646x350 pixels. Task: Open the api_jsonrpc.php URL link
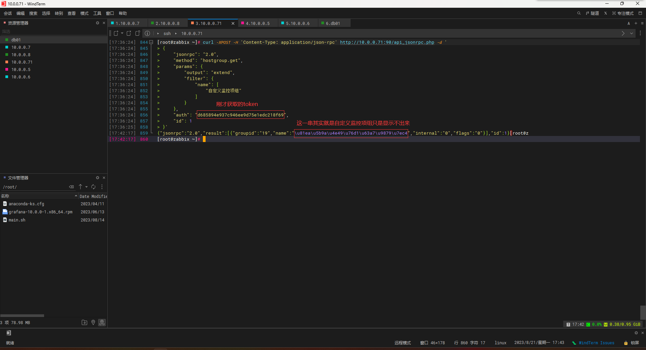(387, 42)
